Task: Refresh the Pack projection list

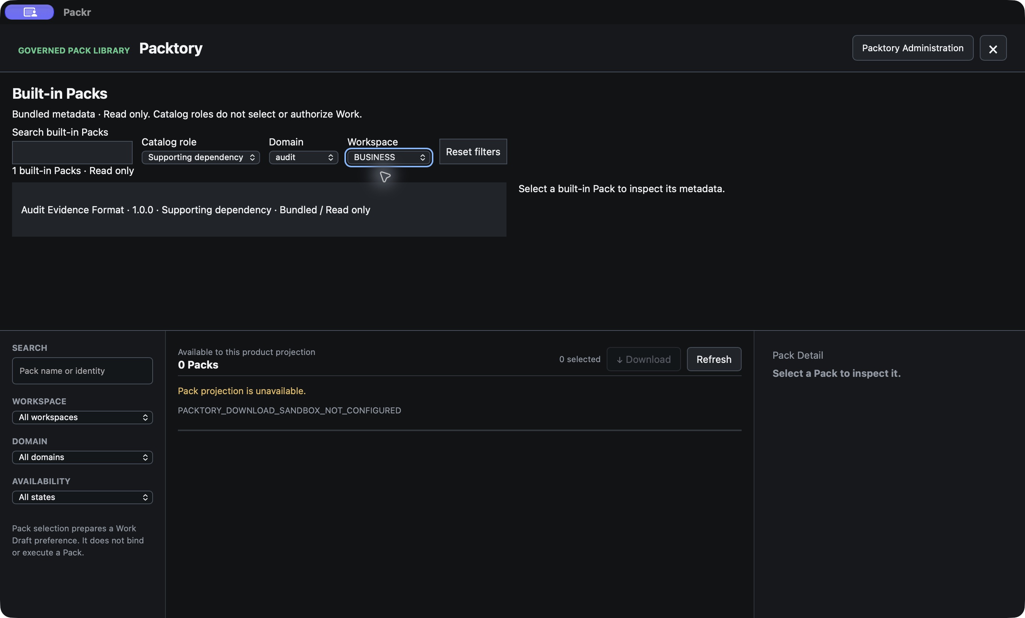Action: coord(713,359)
